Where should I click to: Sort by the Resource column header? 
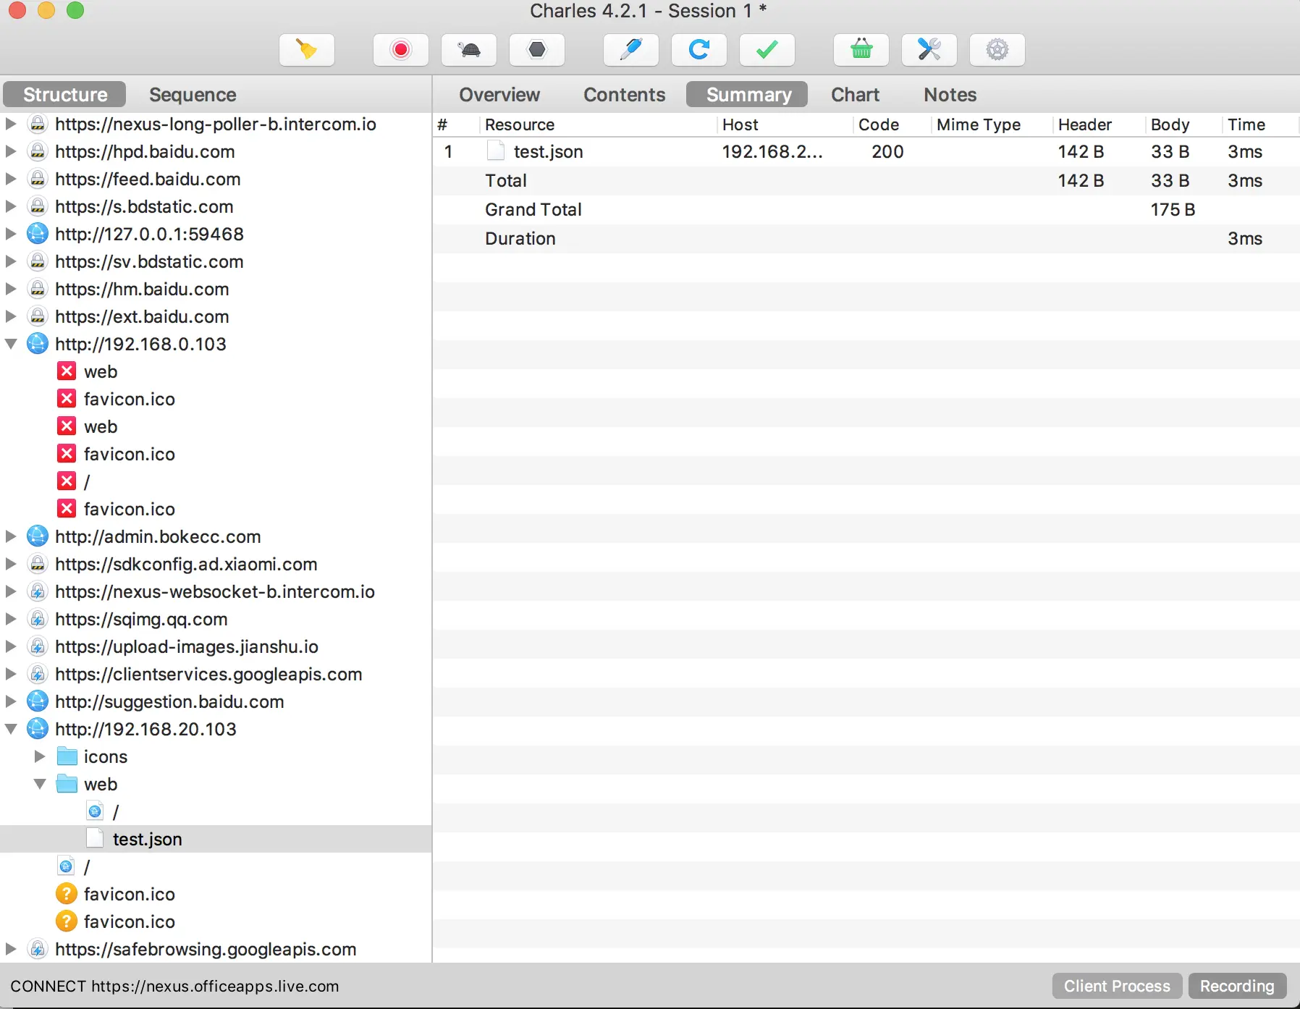597,124
